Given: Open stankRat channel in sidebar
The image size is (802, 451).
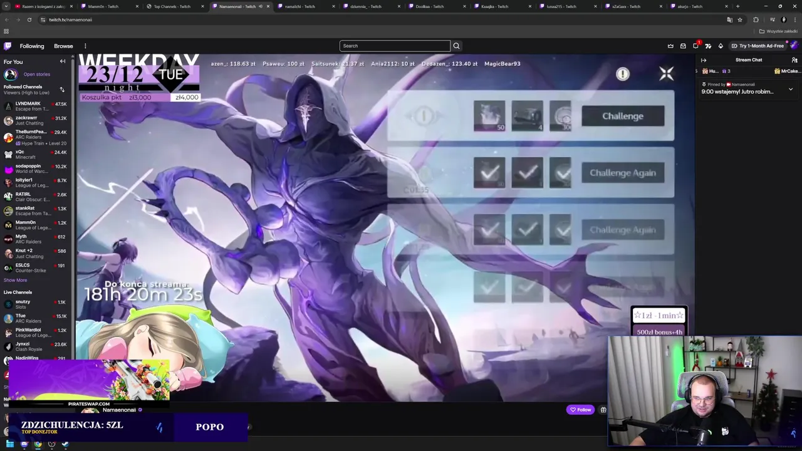Looking at the screenshot, I should tap(35, 210).
